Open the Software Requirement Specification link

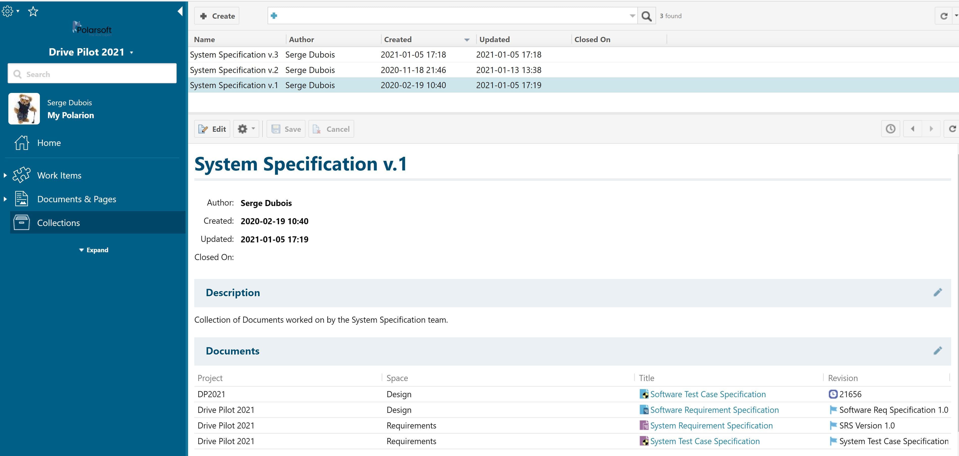[714, 410]
